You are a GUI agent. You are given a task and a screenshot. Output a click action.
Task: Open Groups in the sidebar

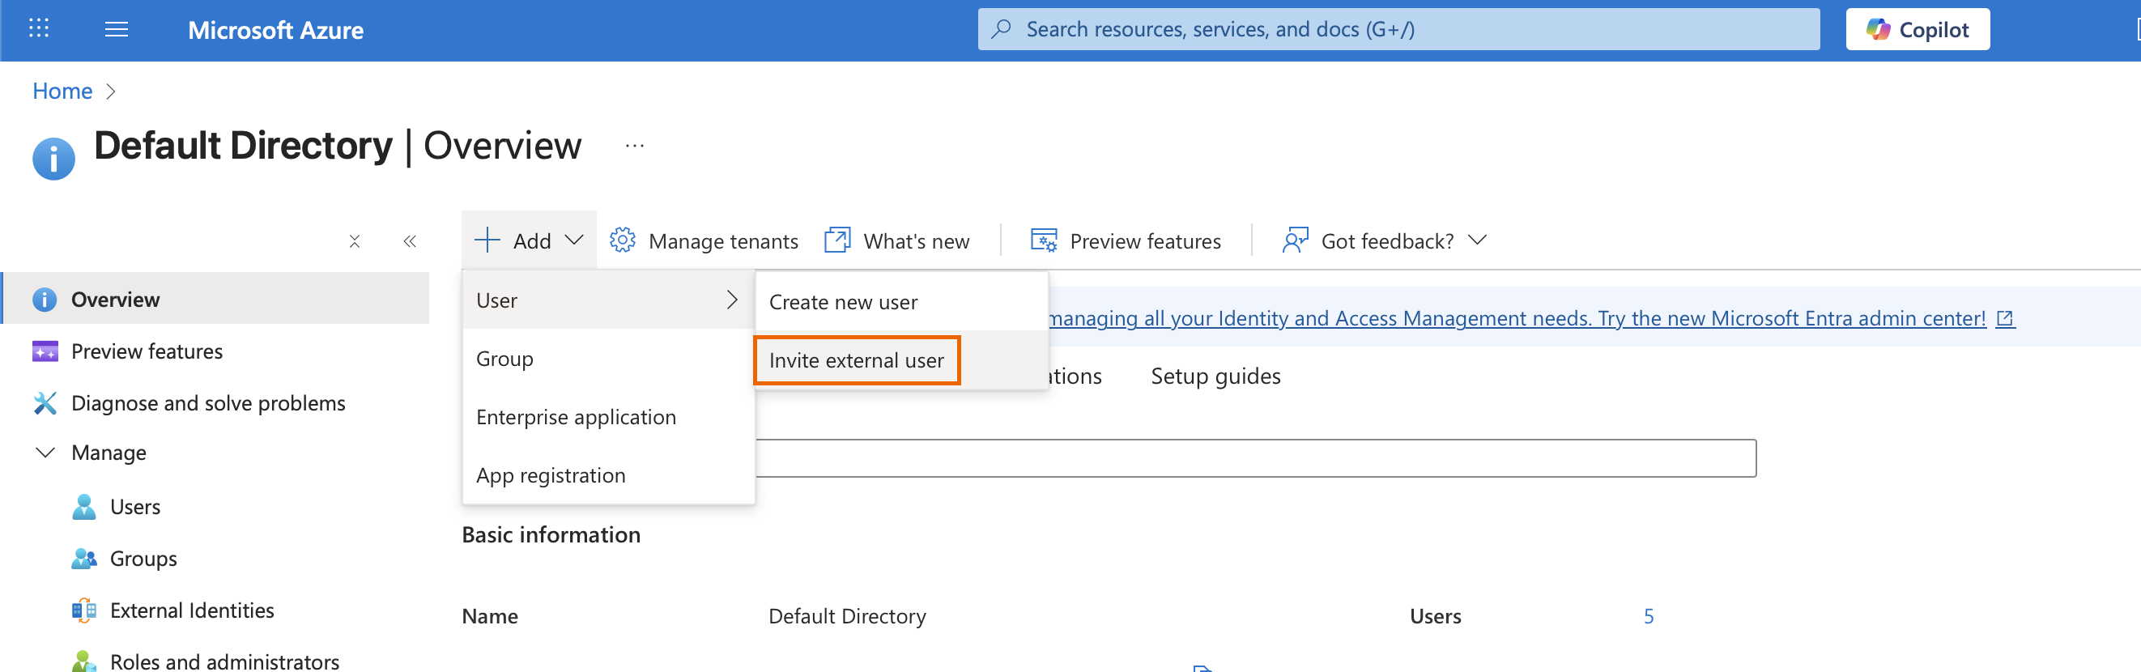[x=143, y=558]
